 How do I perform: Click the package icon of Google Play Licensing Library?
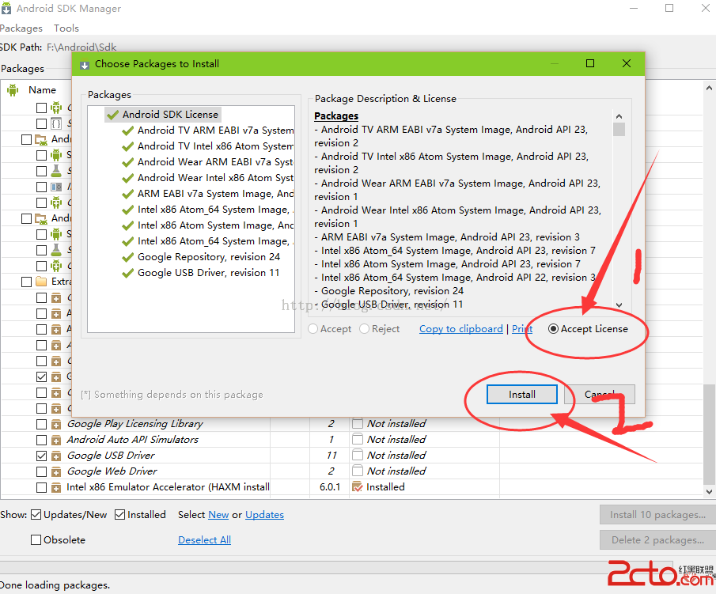click(55, 425)
